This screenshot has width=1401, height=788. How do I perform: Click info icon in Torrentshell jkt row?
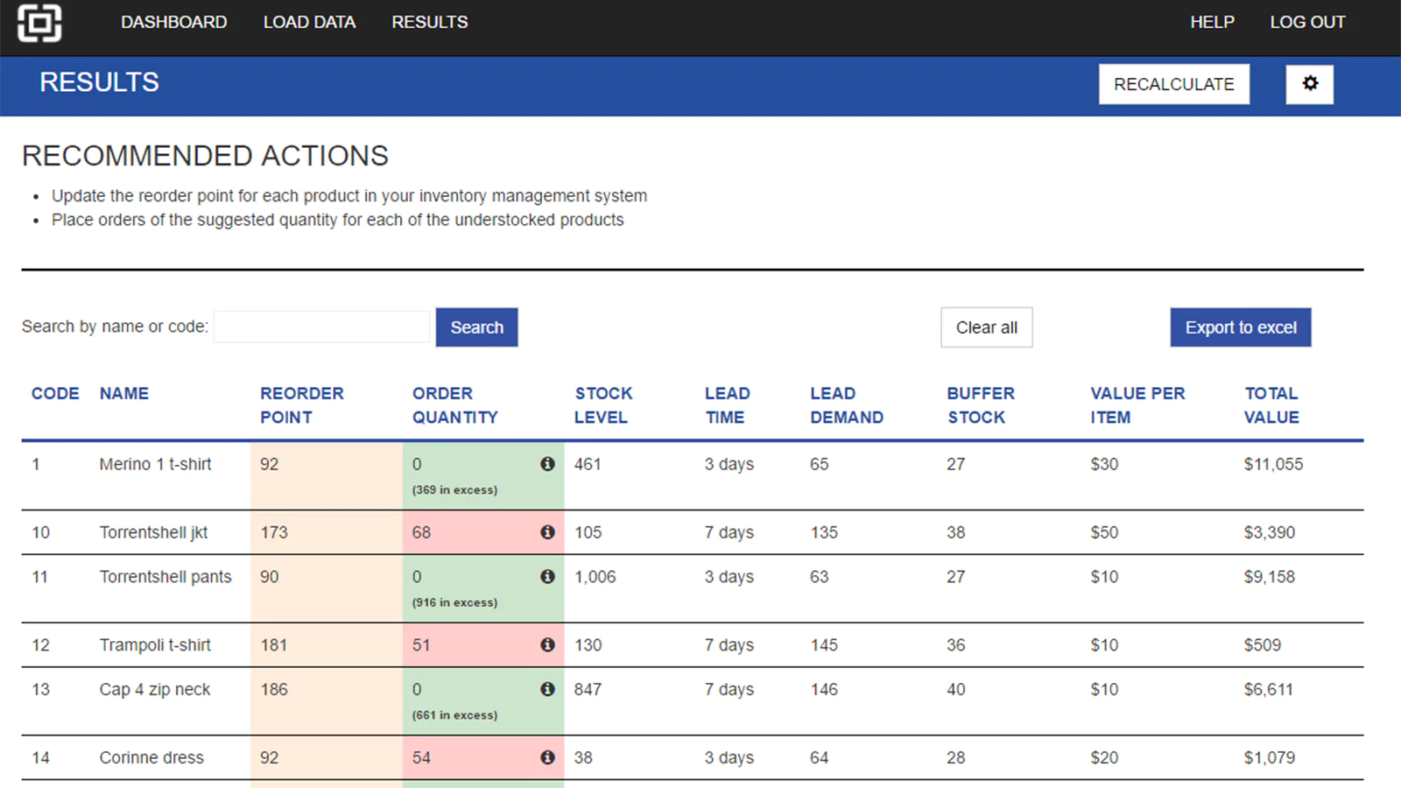point(547,532)
